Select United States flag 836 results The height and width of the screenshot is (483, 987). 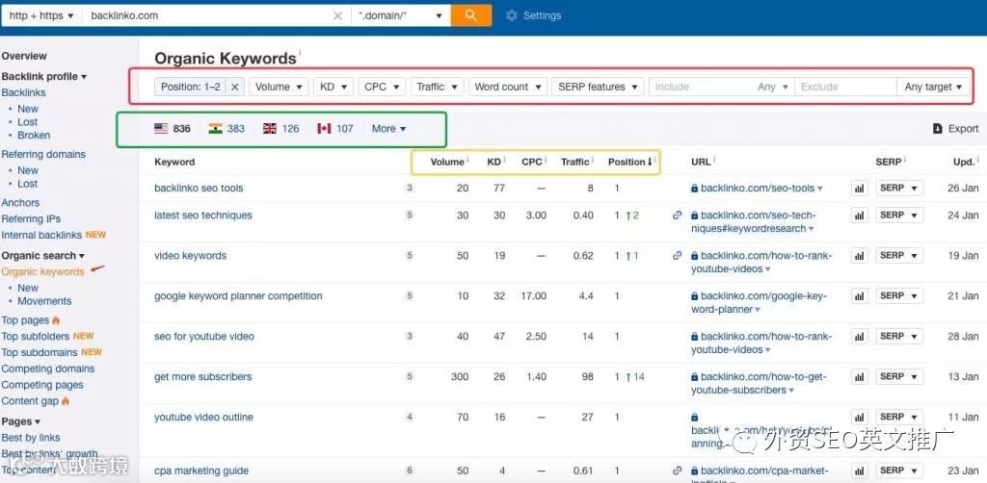point(173,129)
